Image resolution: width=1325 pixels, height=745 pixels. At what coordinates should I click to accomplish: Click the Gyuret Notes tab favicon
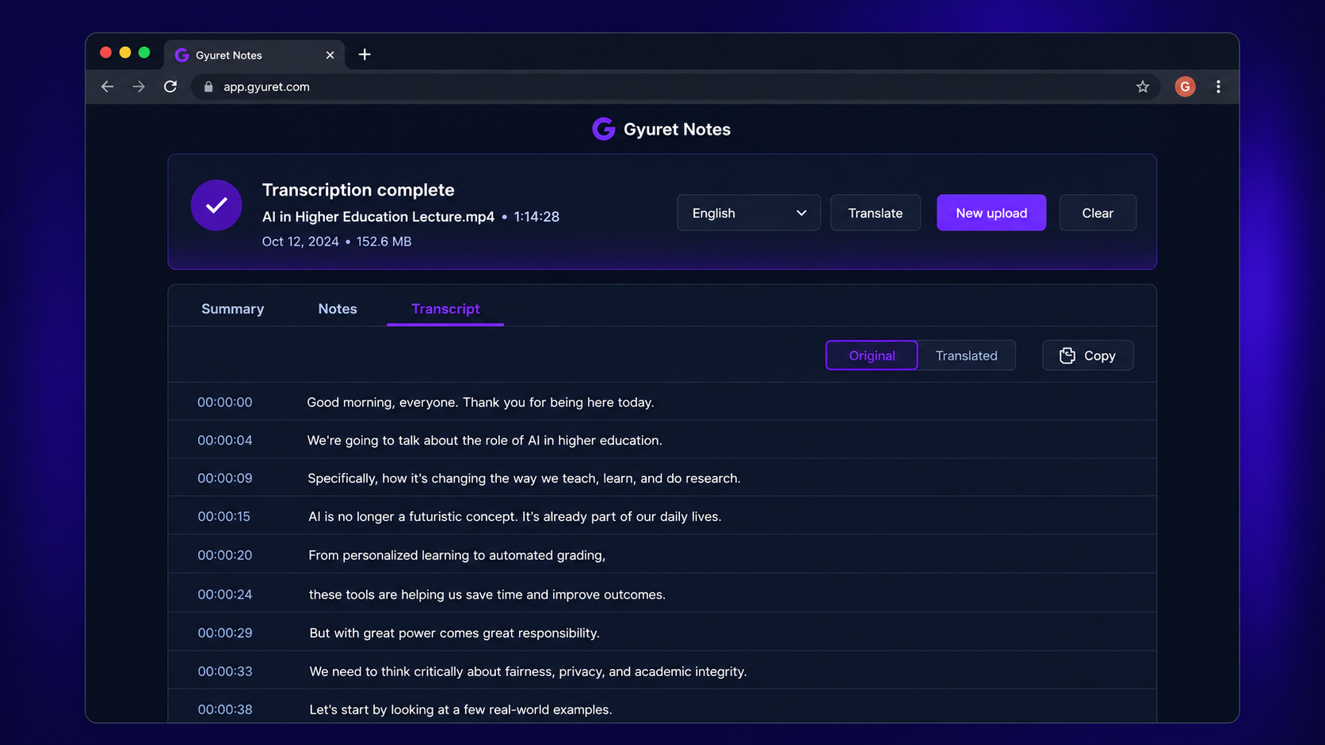coord(181,55)
